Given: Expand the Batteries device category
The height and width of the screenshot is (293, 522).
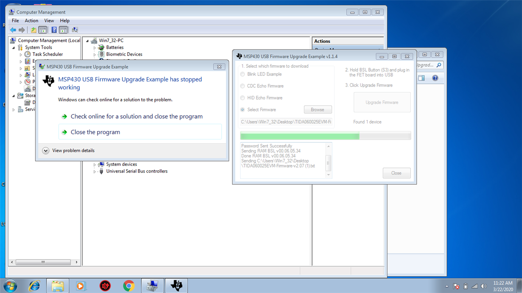Looking at the screenshot, I should pyautogui.click(x=95, y=47).
